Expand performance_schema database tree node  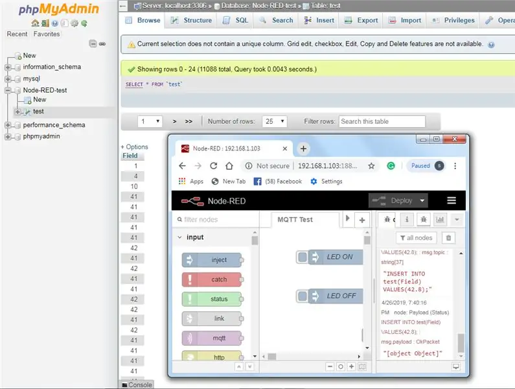click(8, 125)
